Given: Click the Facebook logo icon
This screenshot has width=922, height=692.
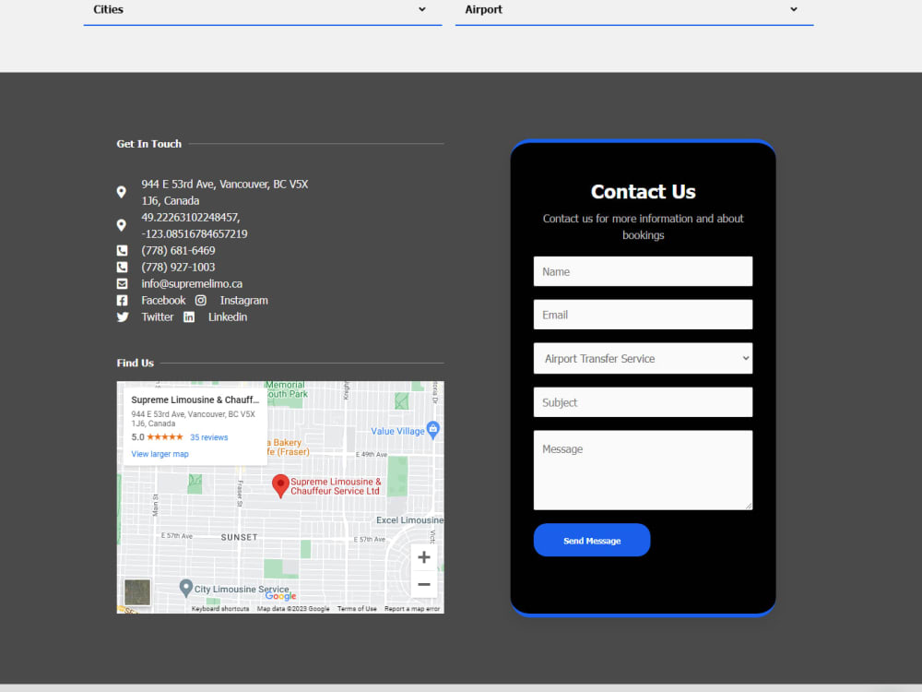Looking at the screenshot, I should 122,300.
